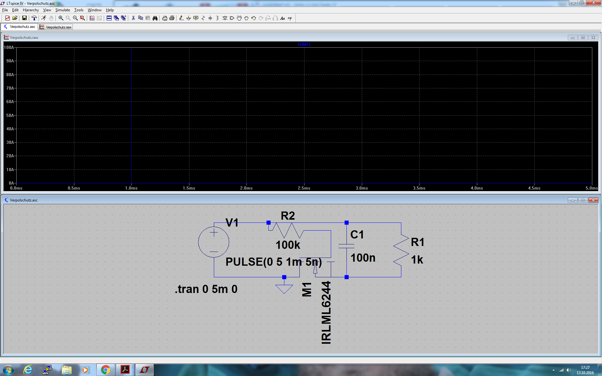This screenshot has width=602, height=376.
Task: Open the Simulate menu
Action: [63, 10]
